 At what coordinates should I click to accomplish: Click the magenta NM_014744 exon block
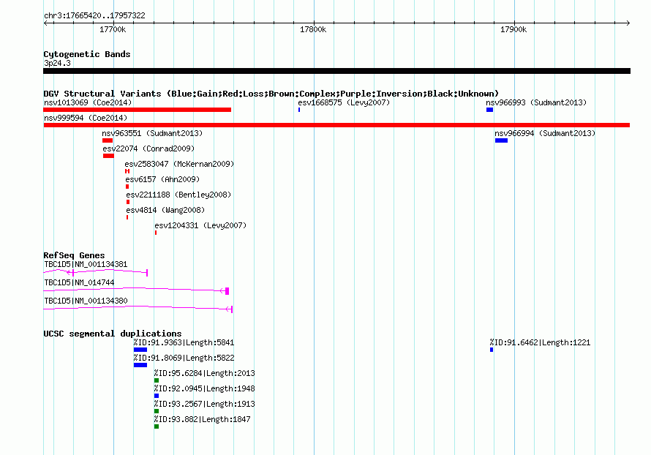[x=227, y=291]
